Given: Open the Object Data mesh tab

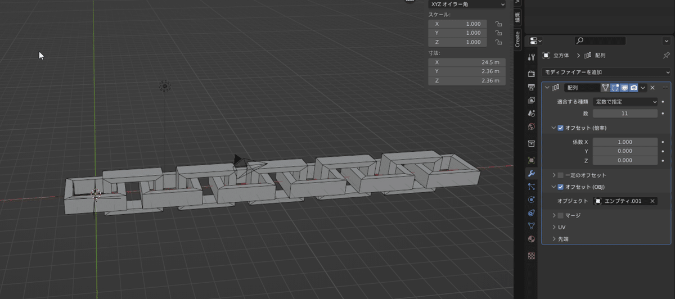Looking at the screenshot, I should (532, 226).
